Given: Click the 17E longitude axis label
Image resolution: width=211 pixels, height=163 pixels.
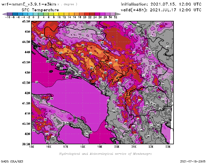Looking at the screenshot, I should click(x=66, y=147).
